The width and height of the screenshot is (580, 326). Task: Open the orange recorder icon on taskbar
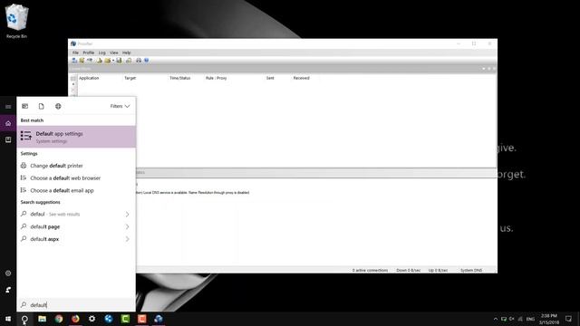pos(141,319)
